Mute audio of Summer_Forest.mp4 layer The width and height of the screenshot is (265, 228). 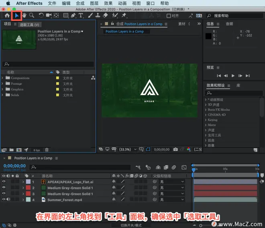click(8, 199)
